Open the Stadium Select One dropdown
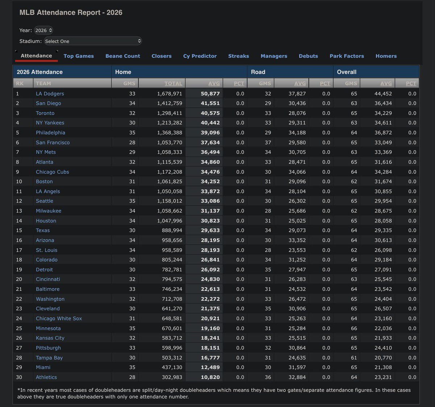435x407 pixels. 93,41
